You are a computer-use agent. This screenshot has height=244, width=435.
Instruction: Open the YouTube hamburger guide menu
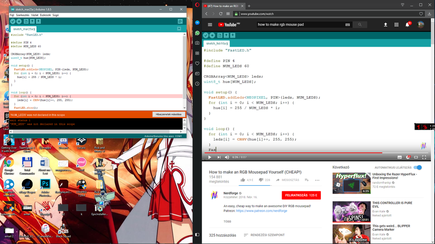click(x=210, y=25)
